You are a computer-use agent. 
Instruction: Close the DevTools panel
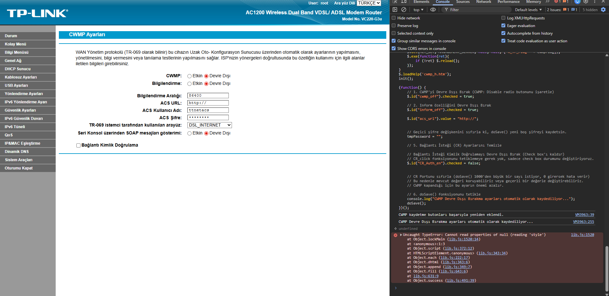(603, 2)
